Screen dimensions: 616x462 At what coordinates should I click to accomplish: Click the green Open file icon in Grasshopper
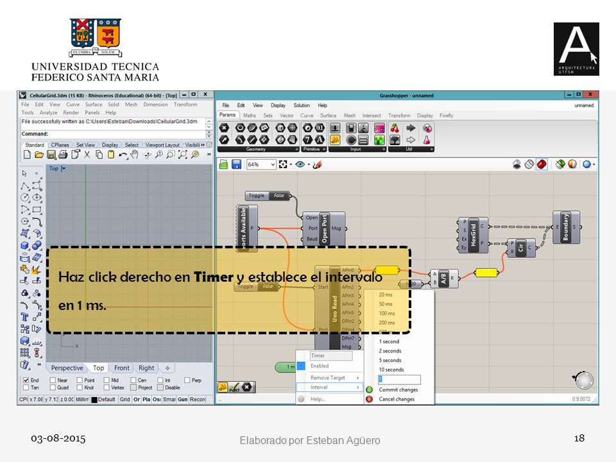point(223,164)
